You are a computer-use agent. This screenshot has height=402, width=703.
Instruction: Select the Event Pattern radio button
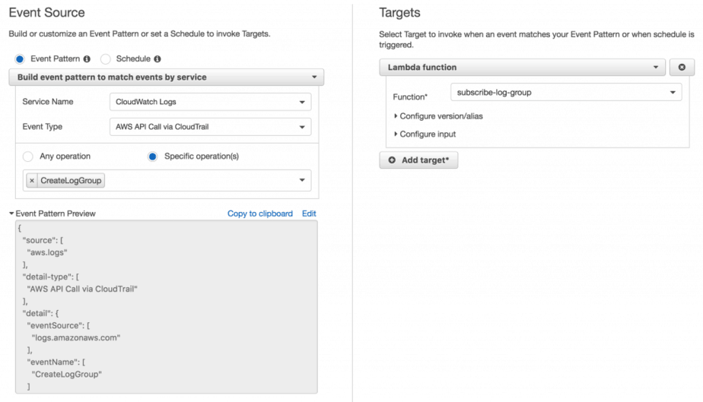tap(20, 59)
